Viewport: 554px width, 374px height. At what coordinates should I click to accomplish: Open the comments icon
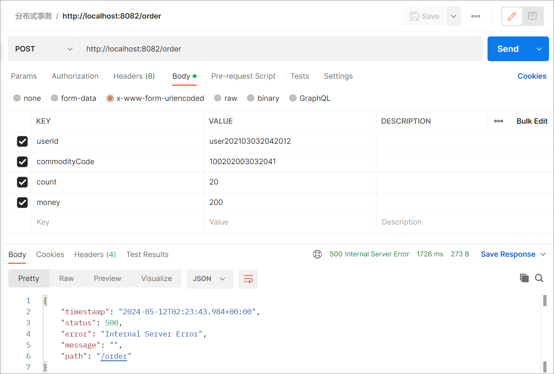tap(533, 16)
